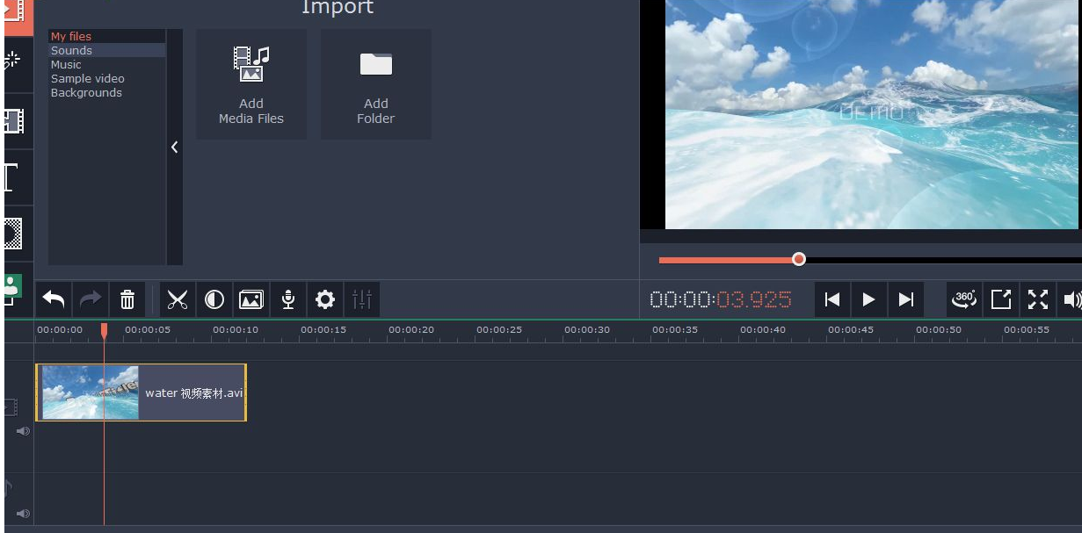Play the video preview
This screenshot has width=1082, height=533.
869,299
